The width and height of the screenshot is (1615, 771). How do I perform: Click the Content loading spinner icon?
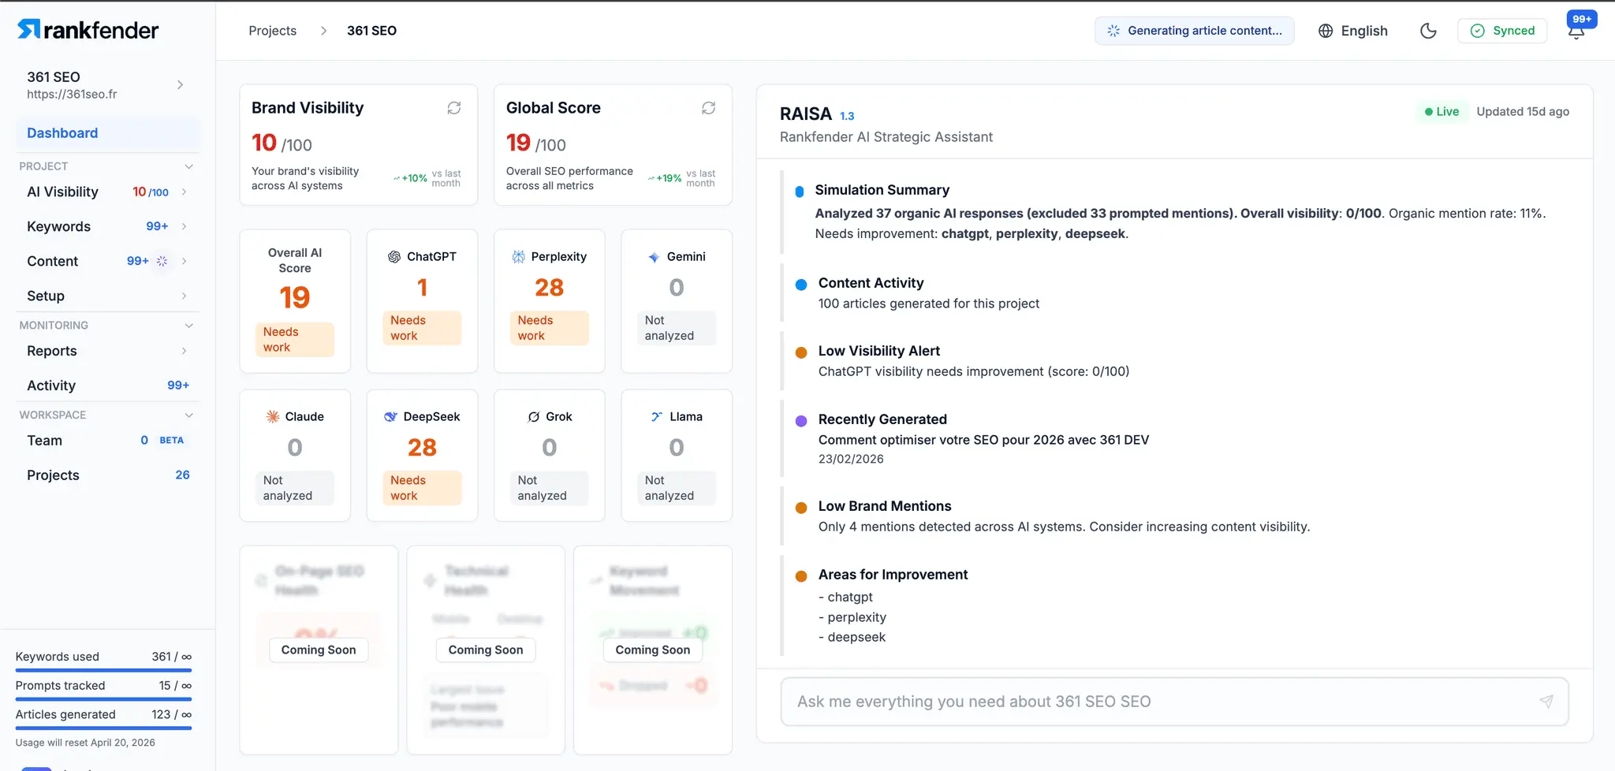tap(162, 261)
